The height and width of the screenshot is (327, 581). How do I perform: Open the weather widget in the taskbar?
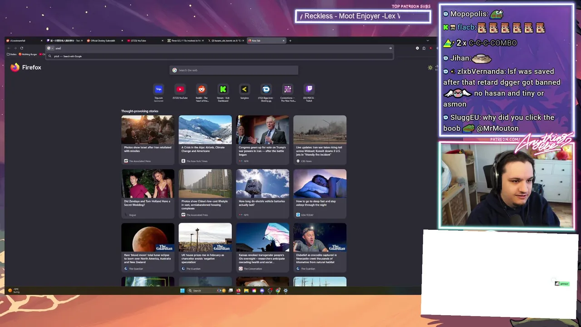point(14,290)
